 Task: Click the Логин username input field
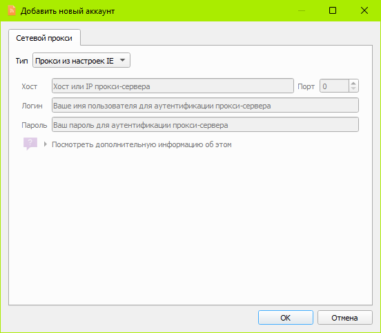pyautogui.click(x=205, y=105)
